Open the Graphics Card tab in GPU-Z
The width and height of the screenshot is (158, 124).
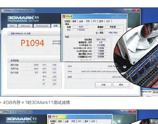tap(147, 92)
